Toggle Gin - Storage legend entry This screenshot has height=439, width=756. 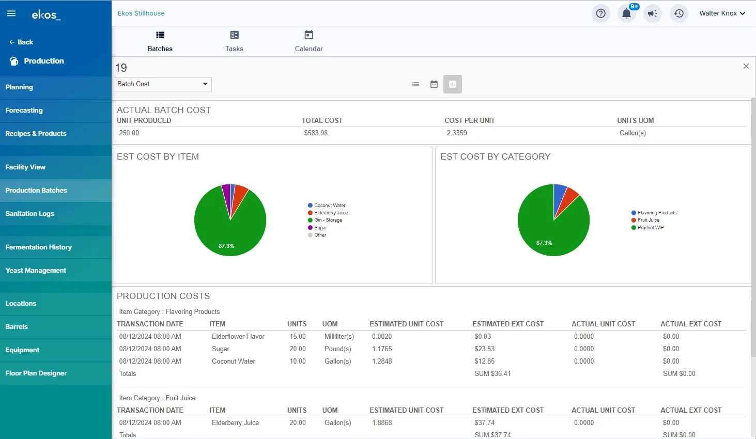pyautogui.click(x=328, y=220)
